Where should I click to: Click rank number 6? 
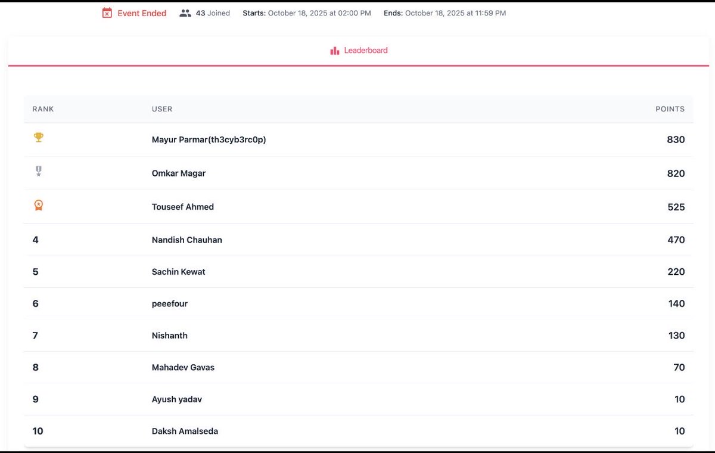(36, 304)
